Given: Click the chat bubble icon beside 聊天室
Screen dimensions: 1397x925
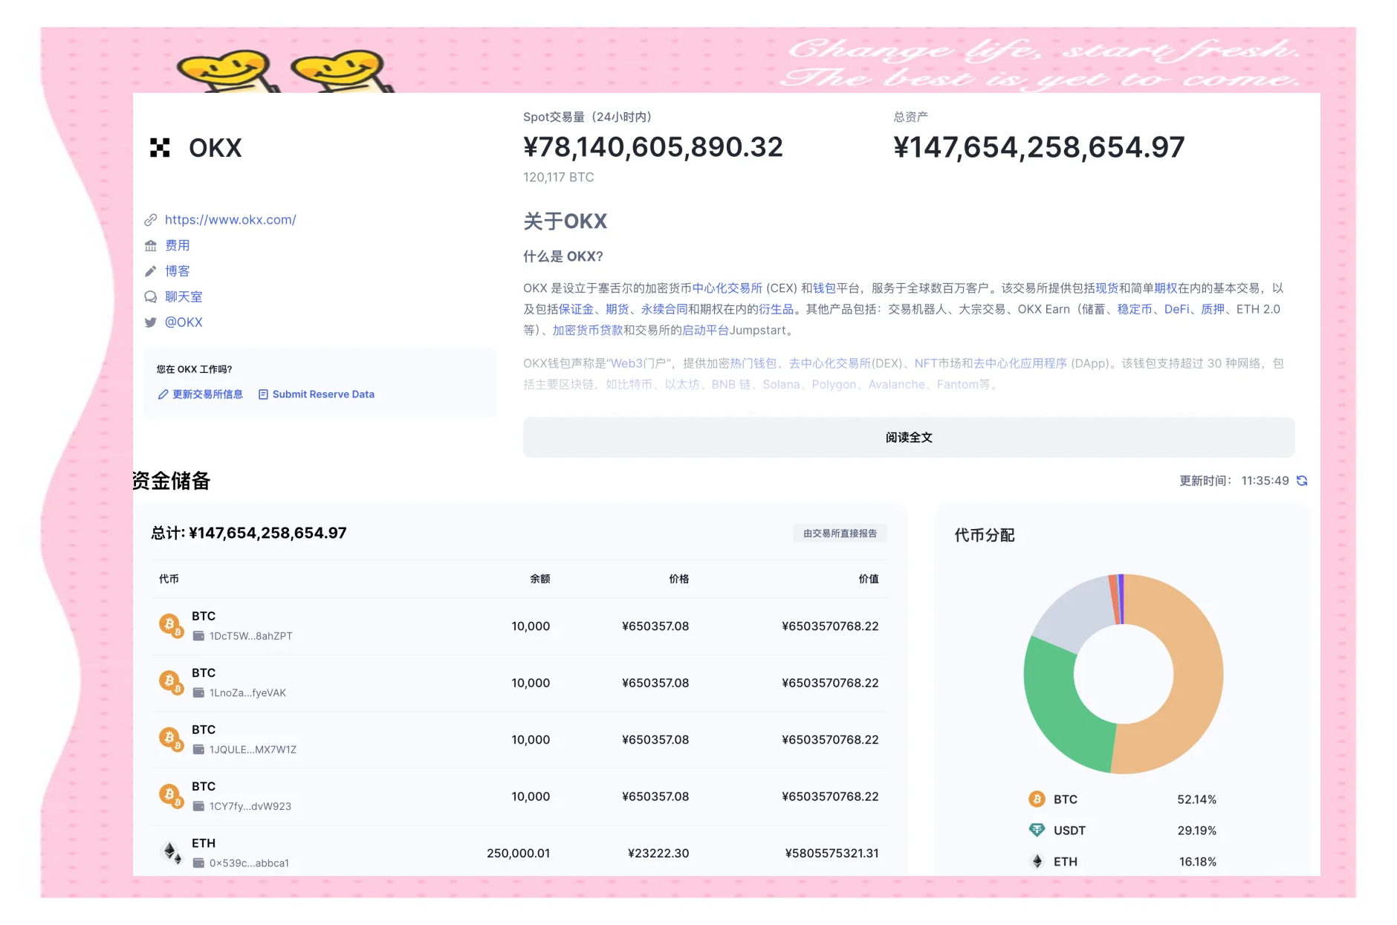Looking at the screenshot, I should (151, 296).
